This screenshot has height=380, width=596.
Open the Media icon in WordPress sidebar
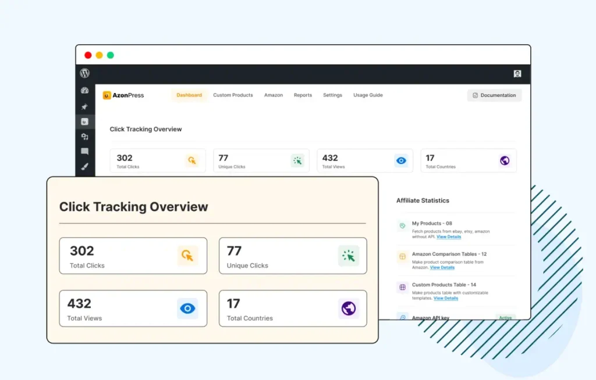(x=85, y=137)
